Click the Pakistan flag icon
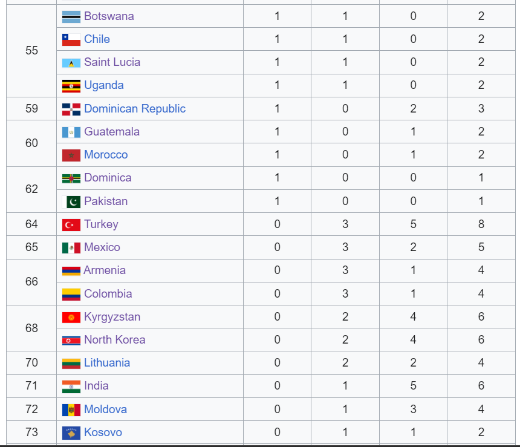 tap(71, 202)
